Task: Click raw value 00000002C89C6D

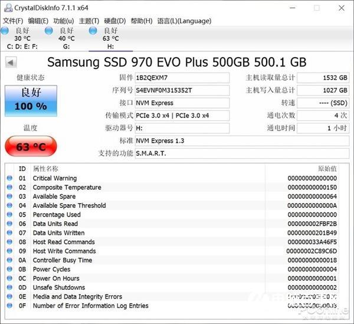Action: (x=312, y=251)
